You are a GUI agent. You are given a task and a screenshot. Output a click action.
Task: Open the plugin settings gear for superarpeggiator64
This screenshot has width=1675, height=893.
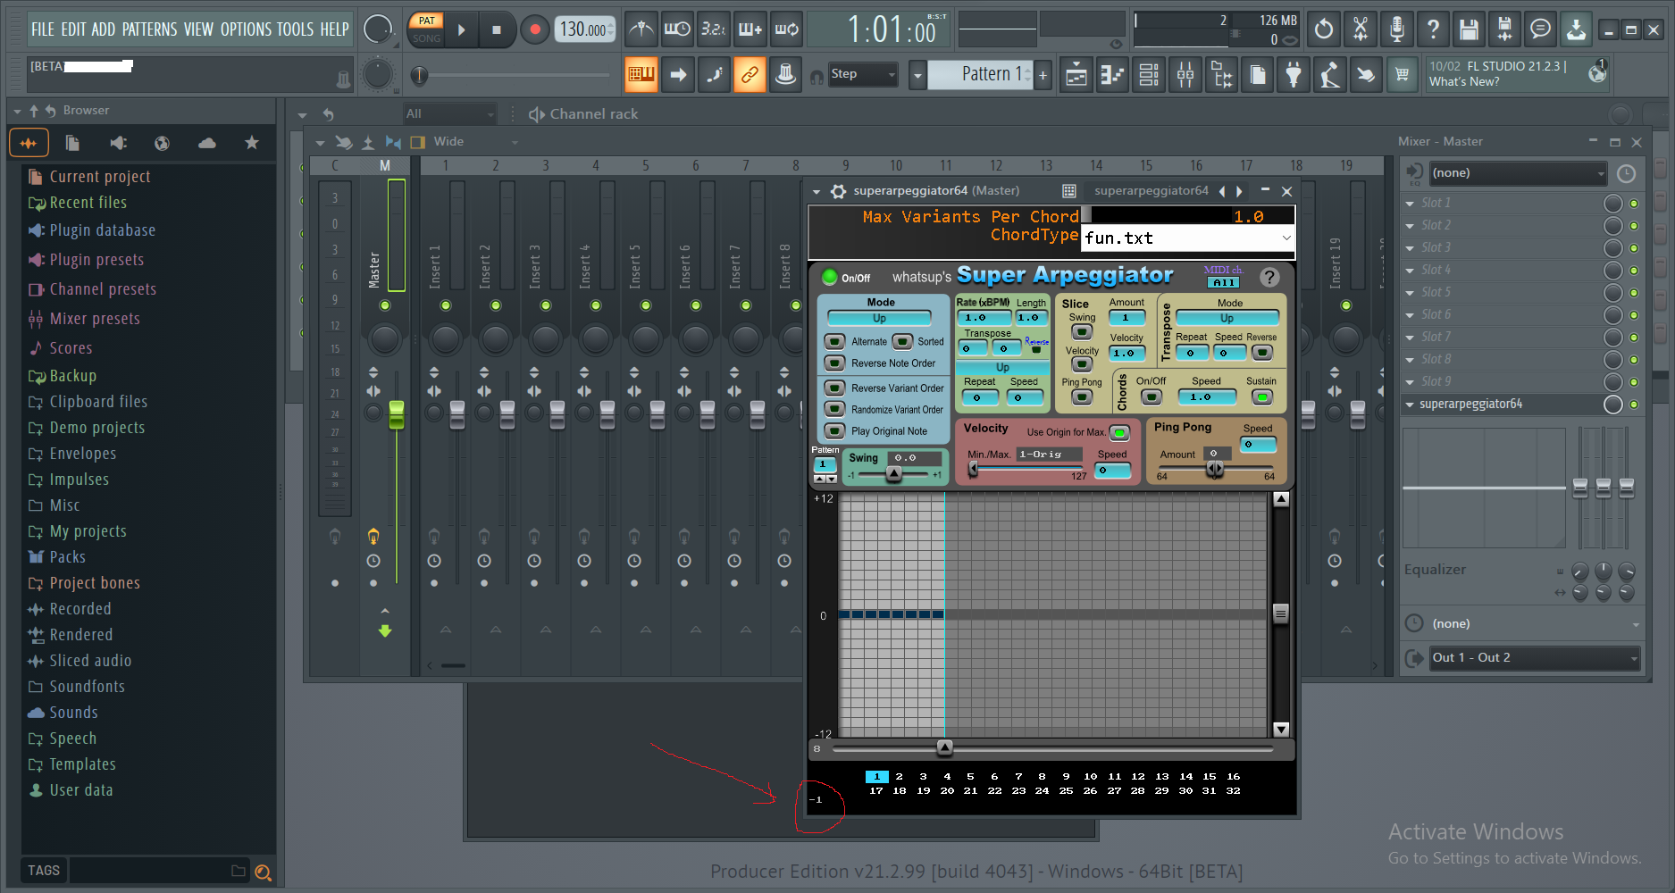coord(838,191)
